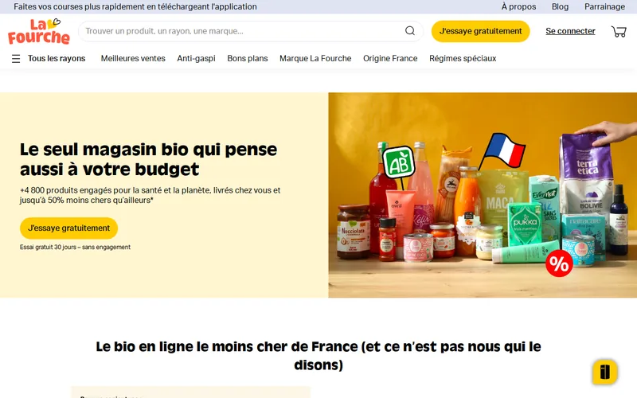637x398 pixels.
Task: Click hero J'essaye gratuitement button
Action: (x=68, y=228)
